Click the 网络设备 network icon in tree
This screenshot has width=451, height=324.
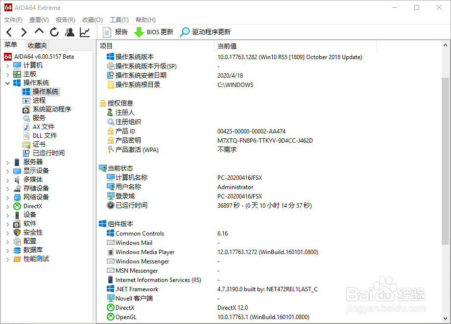17,197
